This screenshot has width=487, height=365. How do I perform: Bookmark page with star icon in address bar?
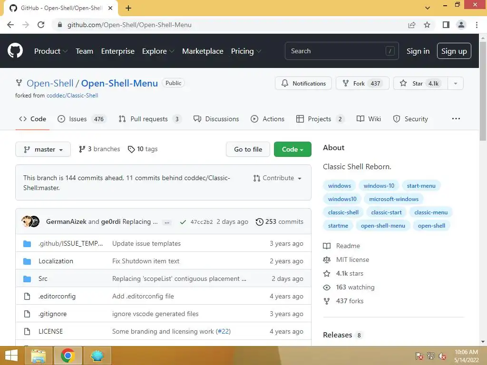[427, 25]
